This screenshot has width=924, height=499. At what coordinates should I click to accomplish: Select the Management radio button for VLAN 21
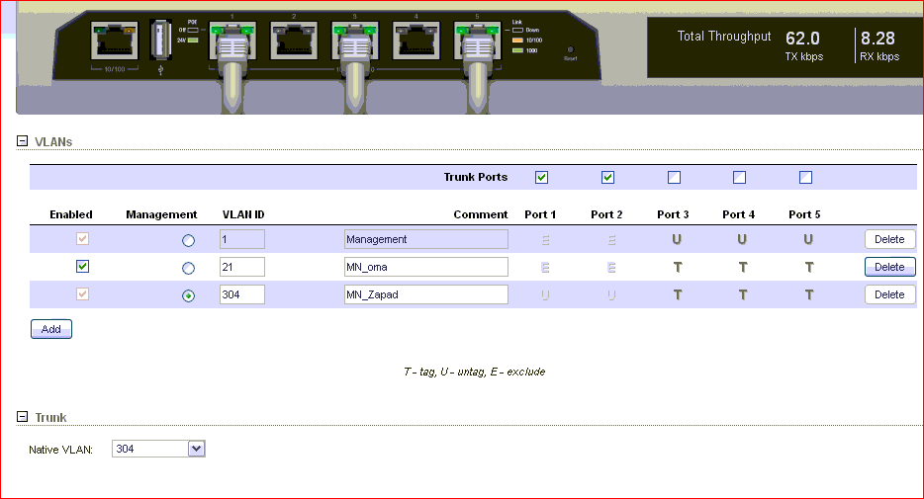[188, 268]
